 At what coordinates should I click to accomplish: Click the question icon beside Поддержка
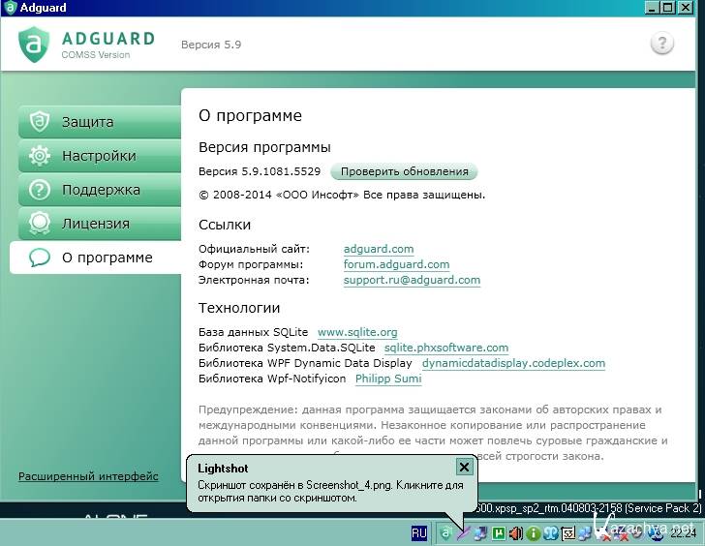pyautogui.click(x=39, y=190)
